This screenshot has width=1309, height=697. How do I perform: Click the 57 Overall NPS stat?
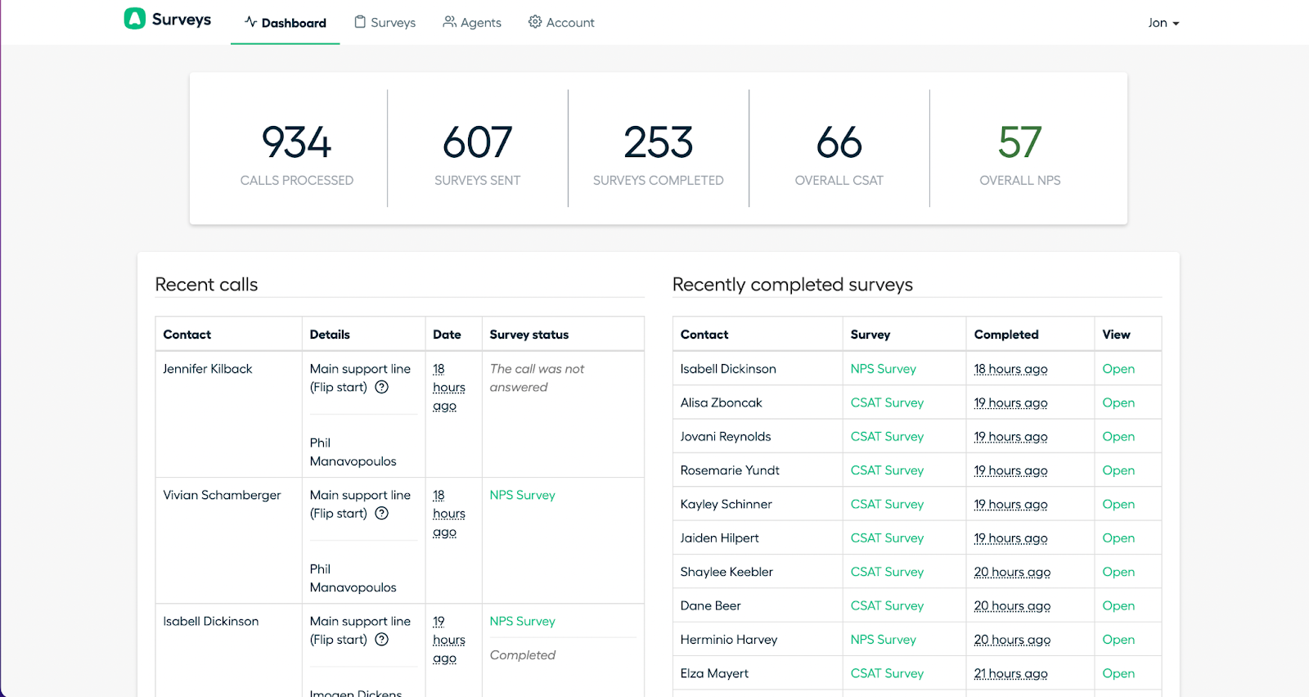1019,153
